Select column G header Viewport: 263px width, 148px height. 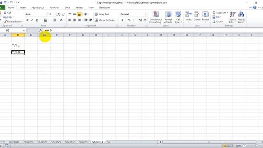pos(83,35)
